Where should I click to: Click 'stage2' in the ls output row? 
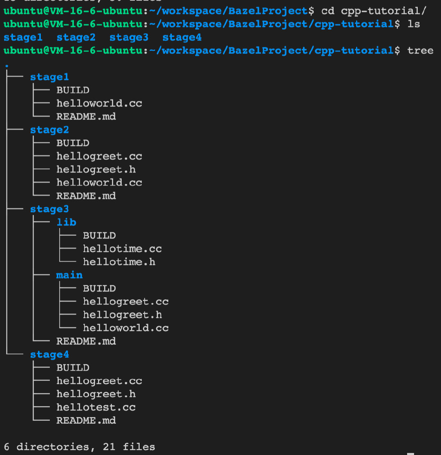76,38
